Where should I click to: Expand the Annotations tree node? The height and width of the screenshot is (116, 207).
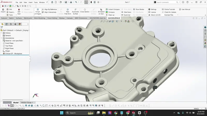tap(2, 38)
